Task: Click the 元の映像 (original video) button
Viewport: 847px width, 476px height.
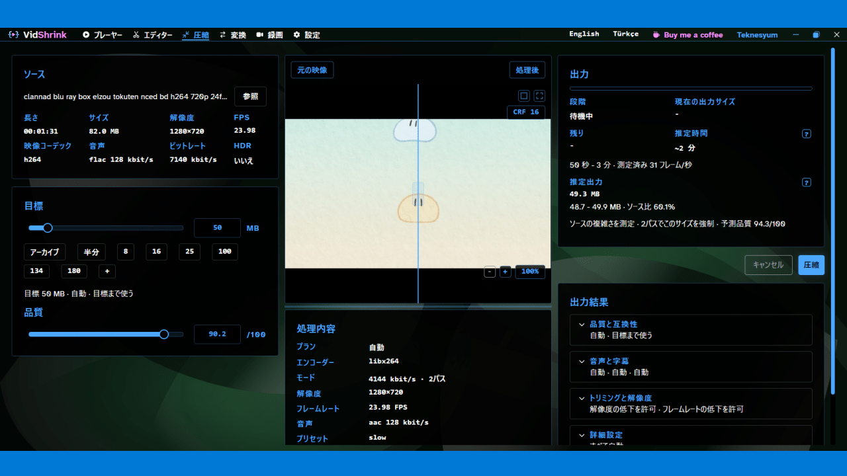Action: tap(312, 70)
